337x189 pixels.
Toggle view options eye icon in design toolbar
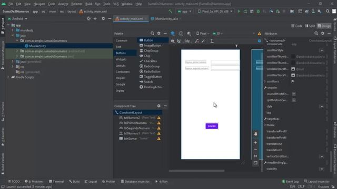pyautogui.click(x=172, y=41)
